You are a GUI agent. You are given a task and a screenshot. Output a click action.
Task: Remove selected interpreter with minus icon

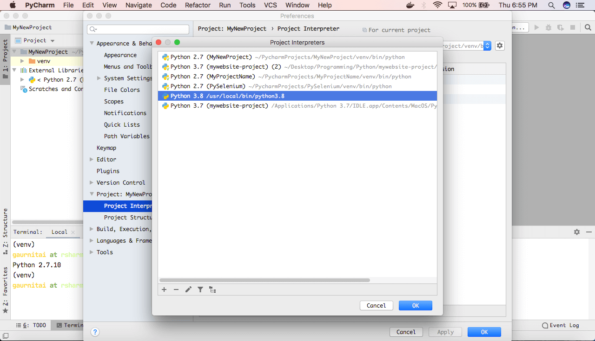(x=176, y=290)
